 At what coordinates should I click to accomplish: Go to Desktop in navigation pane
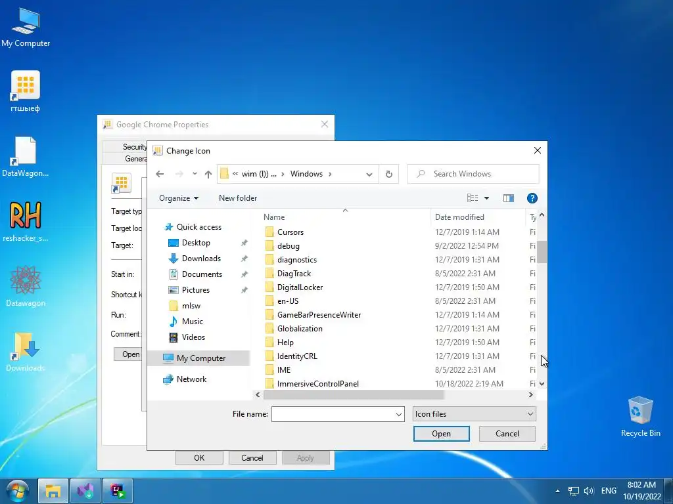196,243
